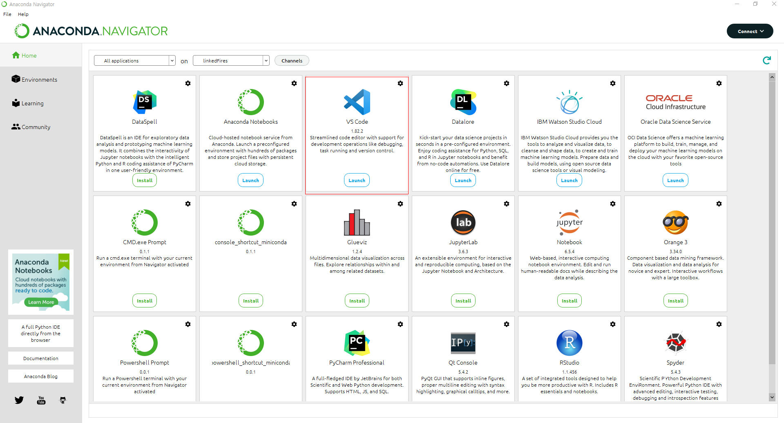Open the GitHub link icon
Viewport: 784px width, 423px height.
pyautogui.click(x=63, y=400)
